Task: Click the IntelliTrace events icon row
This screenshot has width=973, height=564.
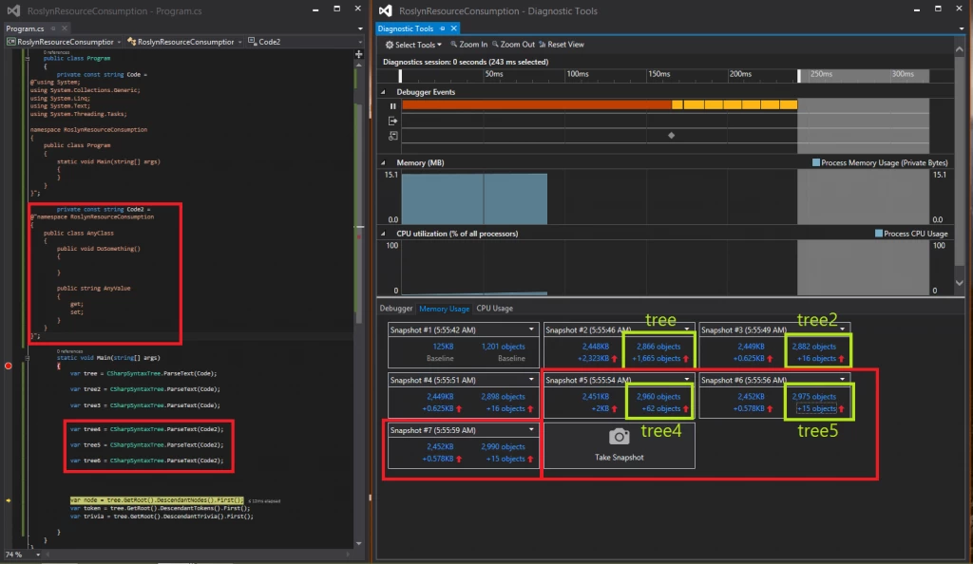Action: pos(392,136)
